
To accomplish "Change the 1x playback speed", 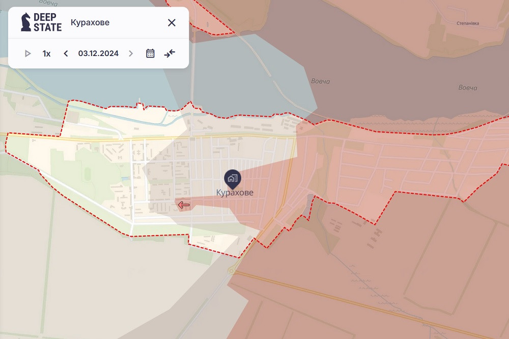I will click(46, 53).
